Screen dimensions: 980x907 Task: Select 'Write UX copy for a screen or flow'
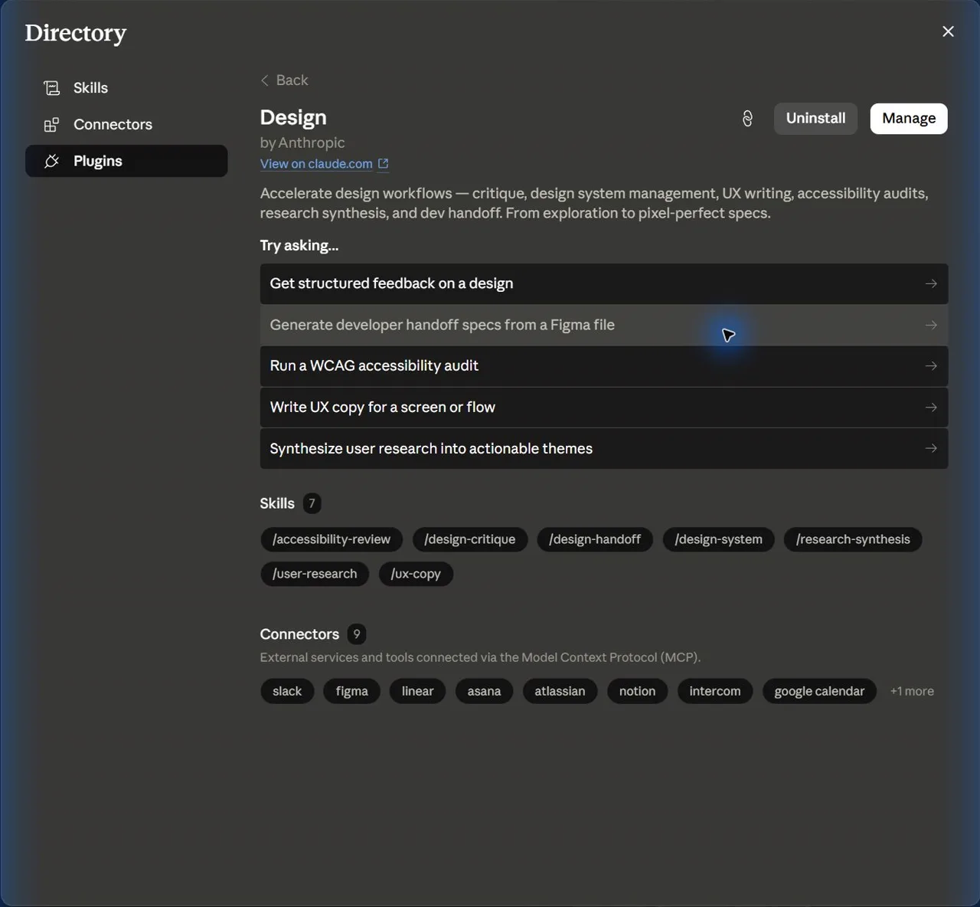coord(604,408)
